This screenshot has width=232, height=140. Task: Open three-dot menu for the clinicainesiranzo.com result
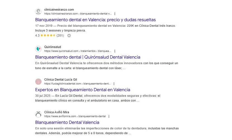click(115, 13)
